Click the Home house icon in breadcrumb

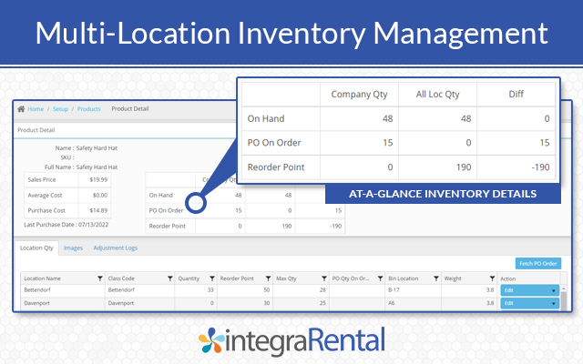21,109
